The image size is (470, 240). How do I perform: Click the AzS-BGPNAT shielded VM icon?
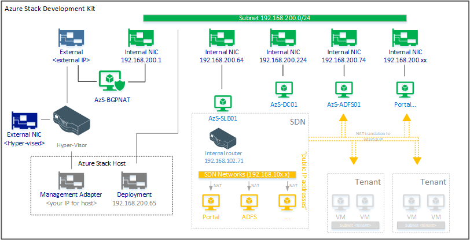pyautogui.click(x=112, y=81)
